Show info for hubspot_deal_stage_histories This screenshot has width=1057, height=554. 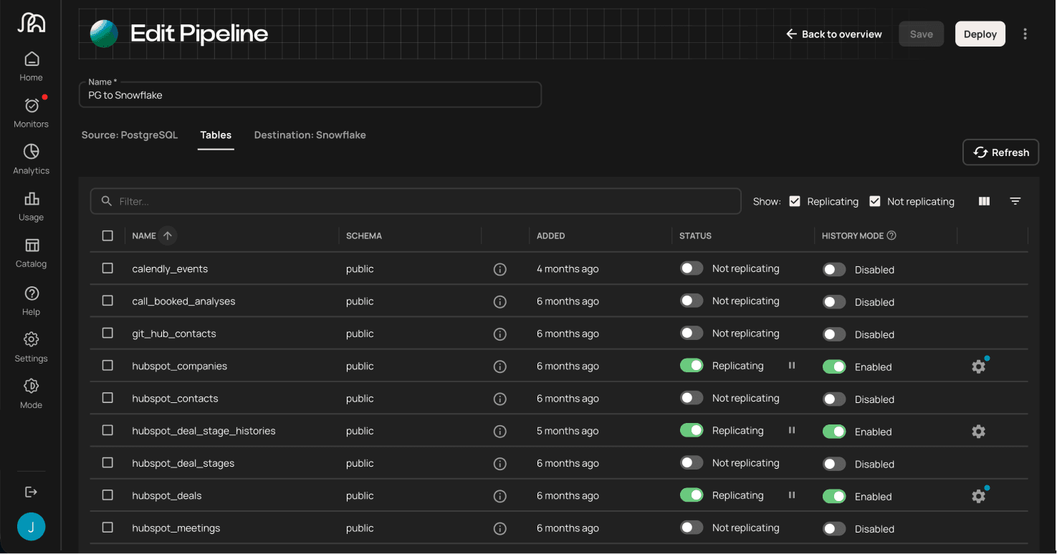pyautogui.click(x=500, y=432)
